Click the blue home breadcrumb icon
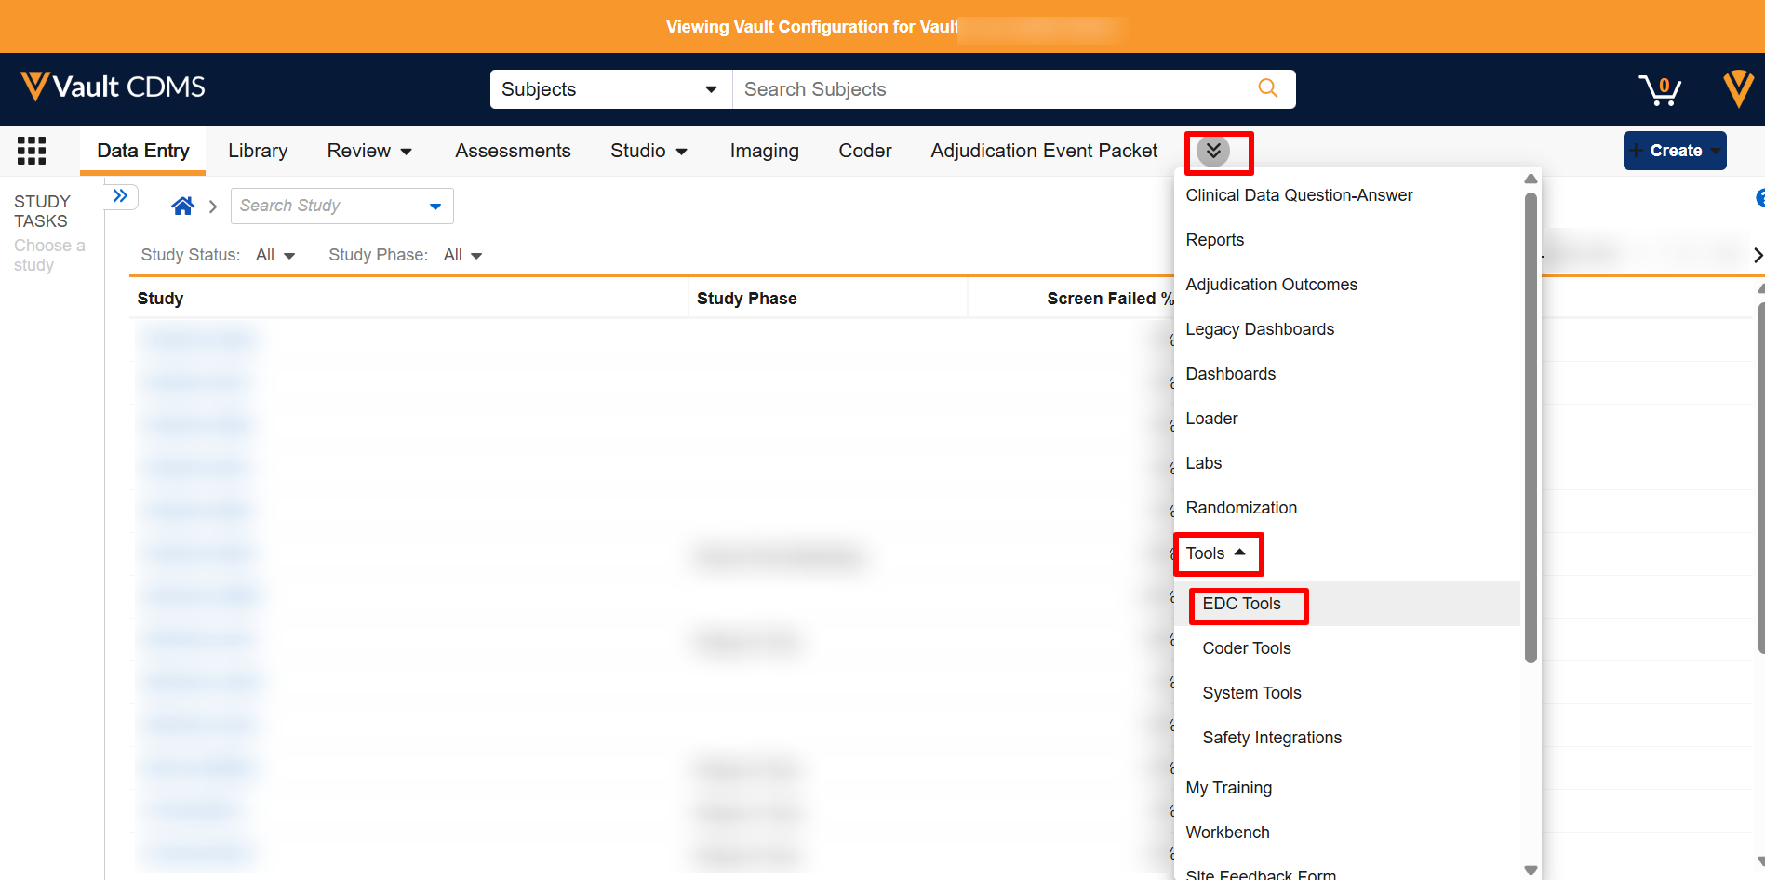The height and width of the screenshot is (880, 1765). [x=183, y=206]
